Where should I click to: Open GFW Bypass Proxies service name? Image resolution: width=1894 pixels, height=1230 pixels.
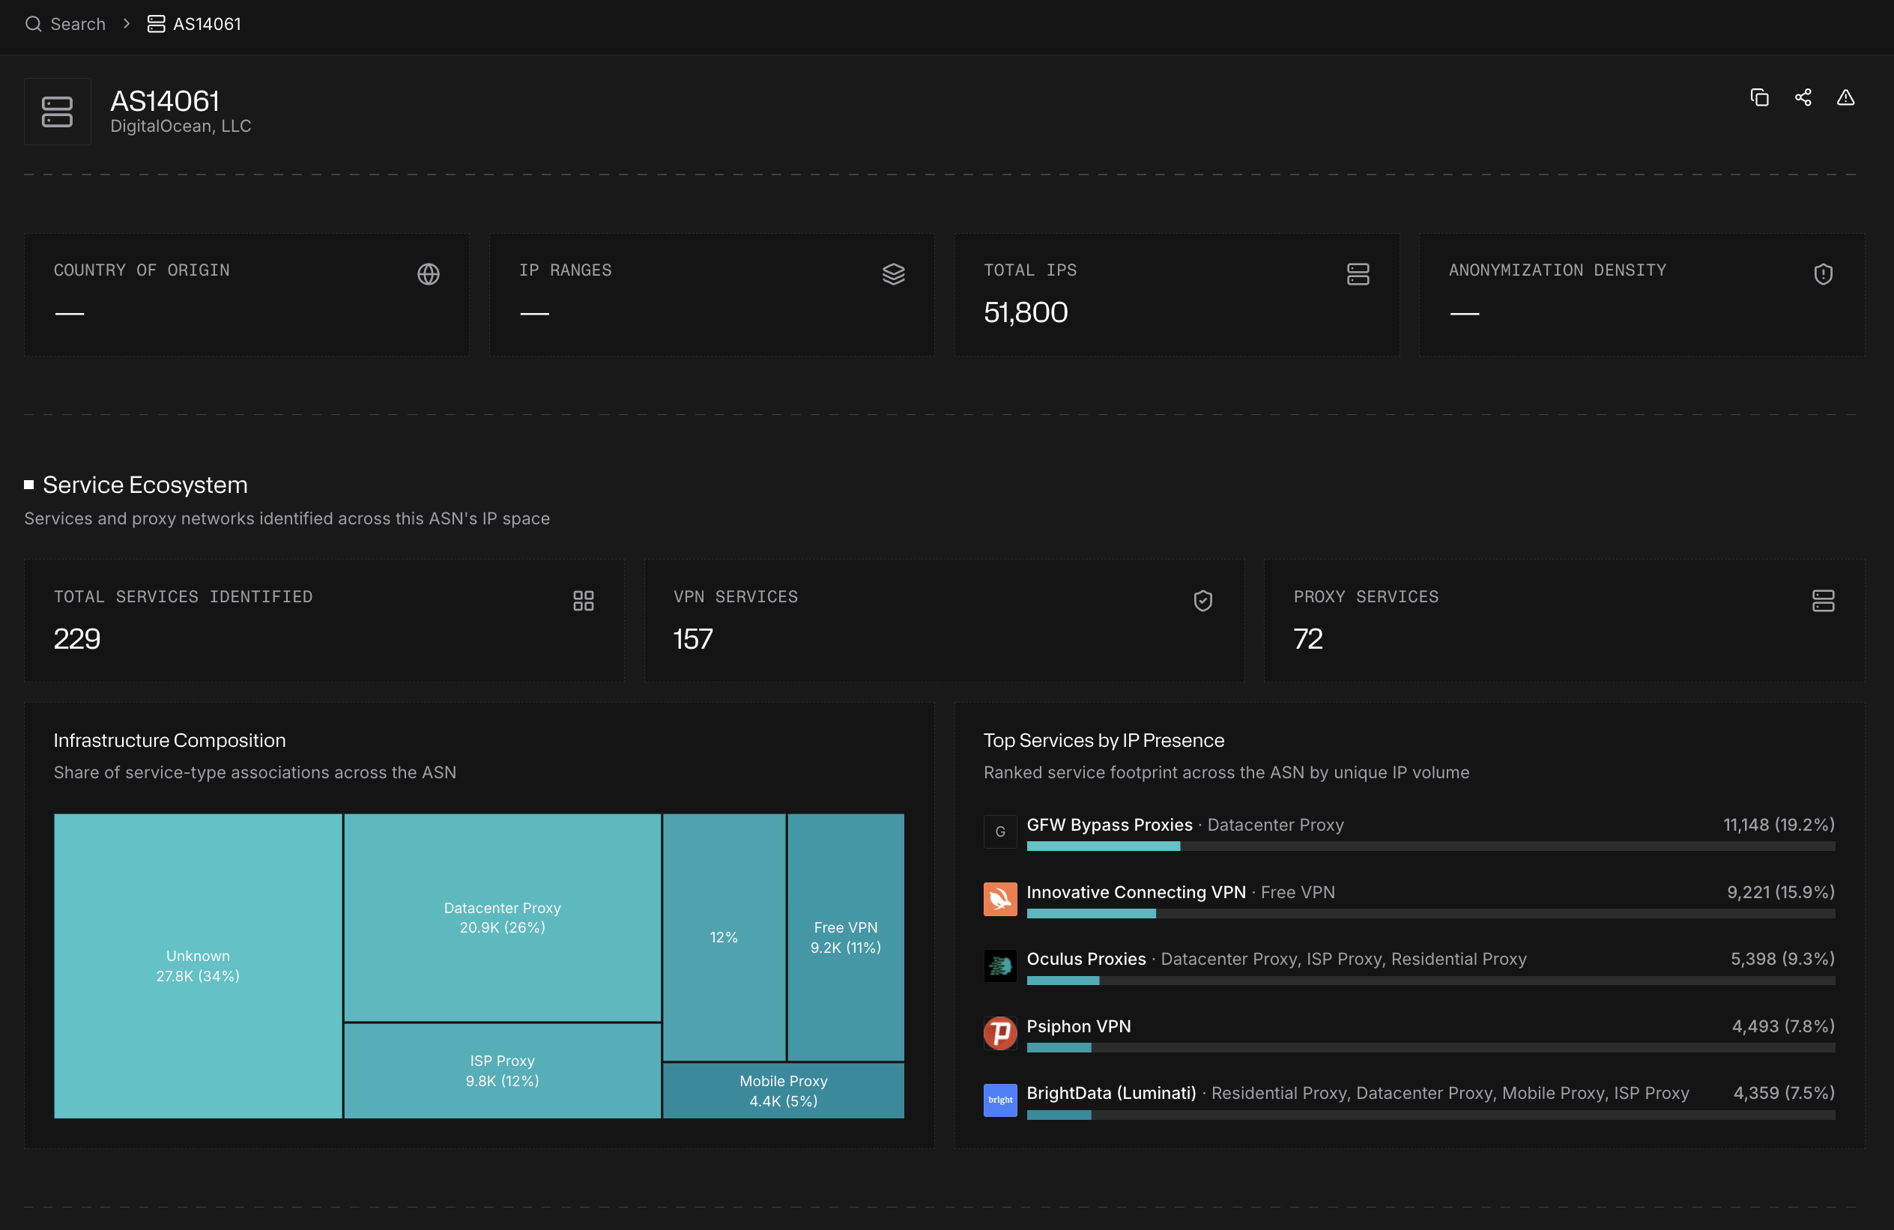pyautogui.click(x=1110, y=824)
